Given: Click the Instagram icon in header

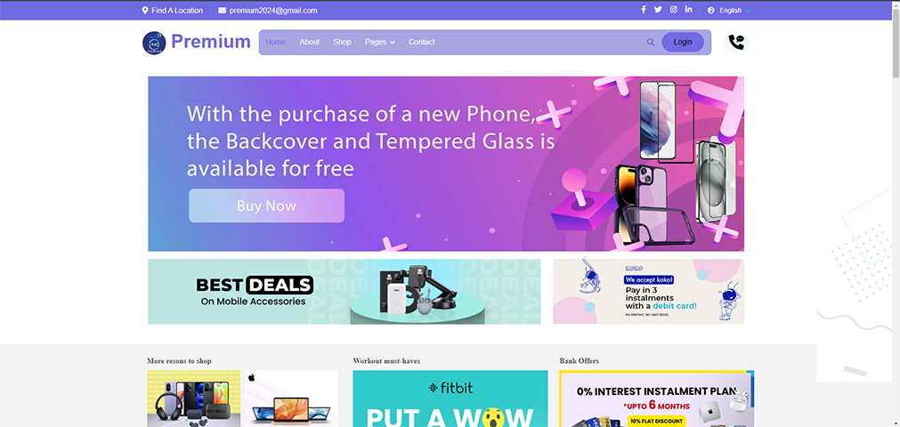Looking at the screenshot, I should coord(673,10).
